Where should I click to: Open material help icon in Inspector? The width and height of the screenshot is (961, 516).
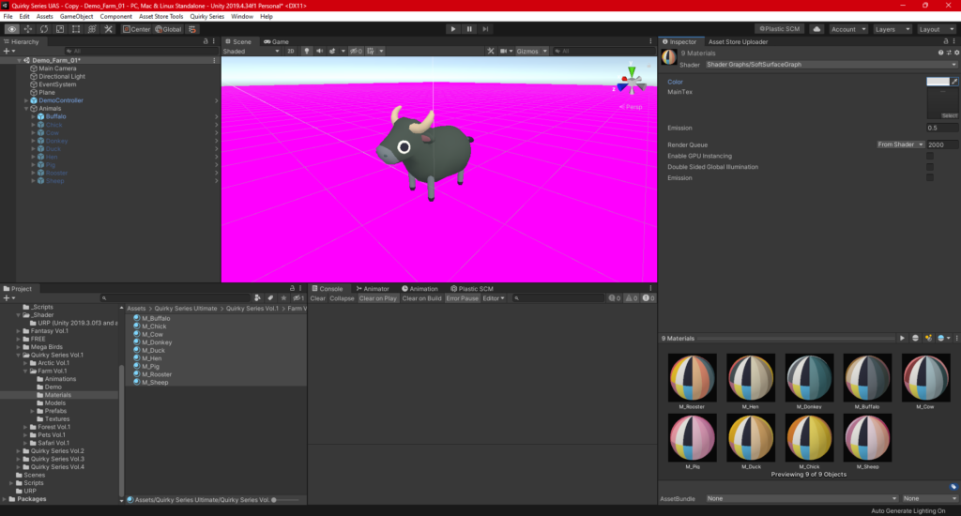point(940,53)
